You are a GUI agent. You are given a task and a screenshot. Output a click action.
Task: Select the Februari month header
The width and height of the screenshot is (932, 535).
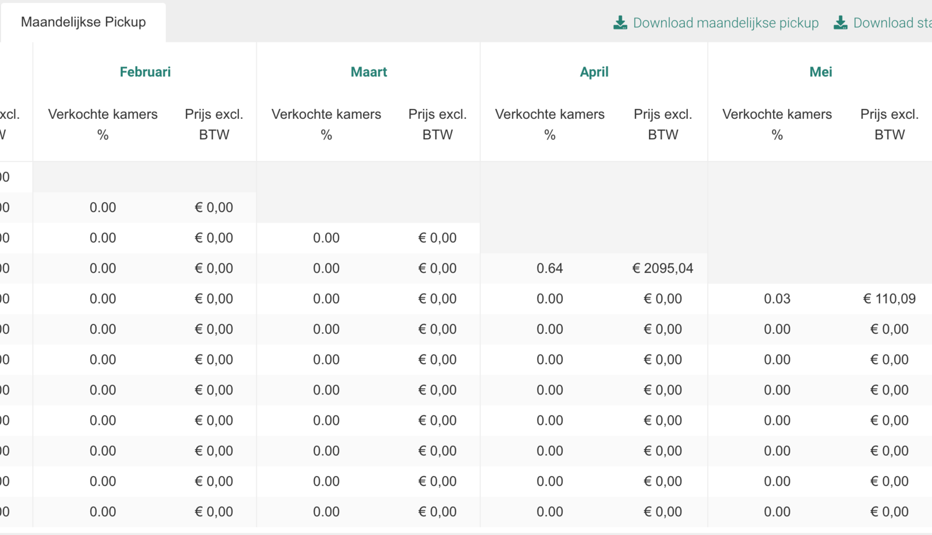point(145,72)
